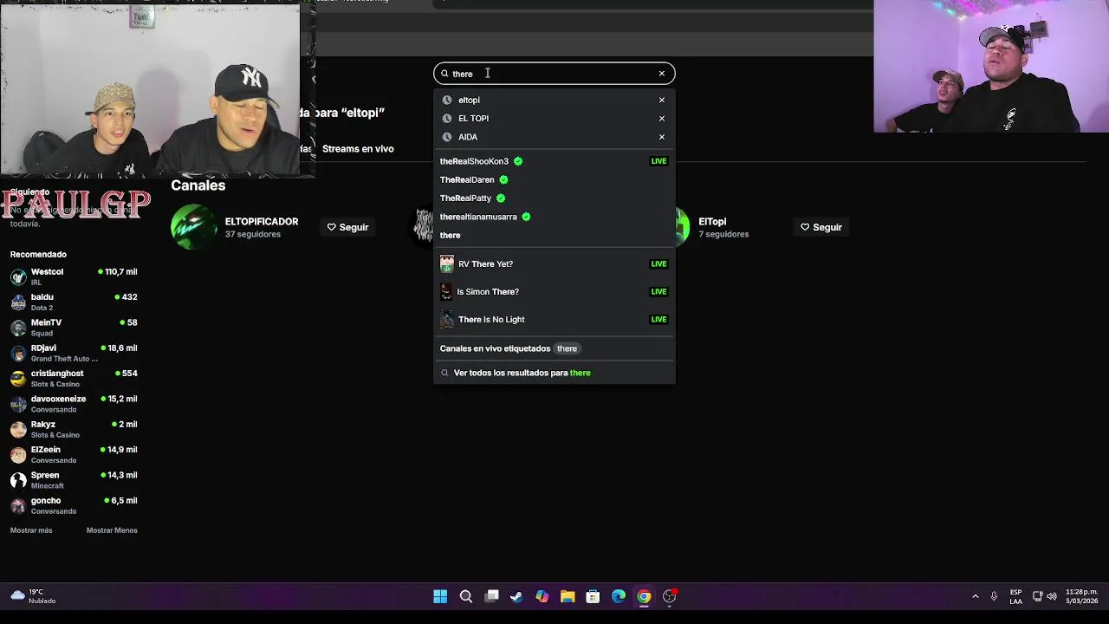This screenshot has width=1109, height=624.
Task: Open MeinTV in recommended channels
Action: 74,328
